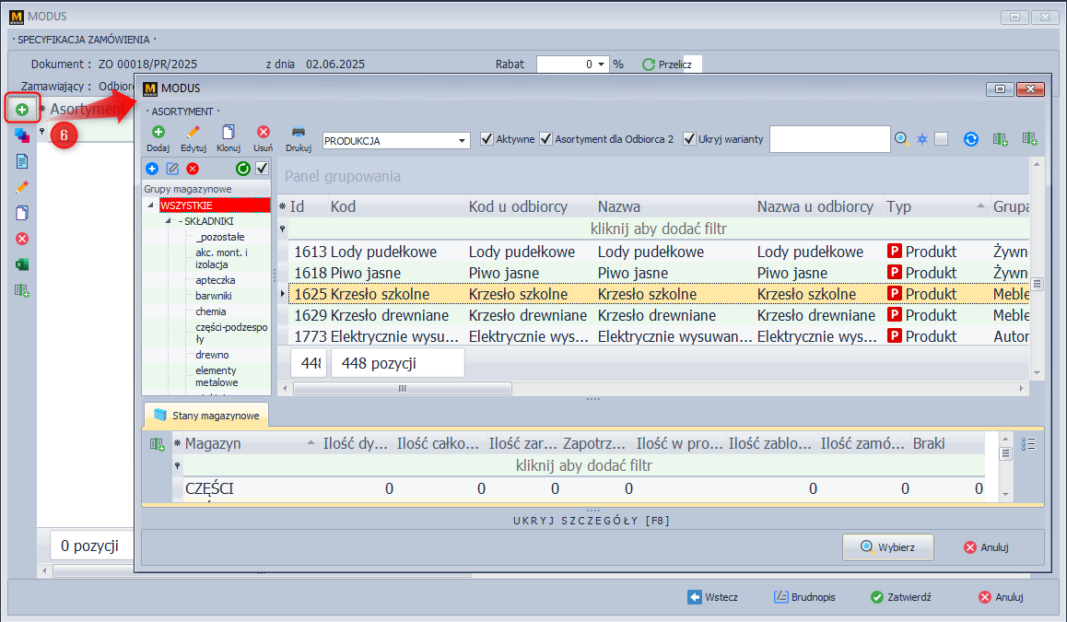Collapse the SKŁADNIKI tree node
This screenshot has height=622, width=1067.
pos(169,221)
